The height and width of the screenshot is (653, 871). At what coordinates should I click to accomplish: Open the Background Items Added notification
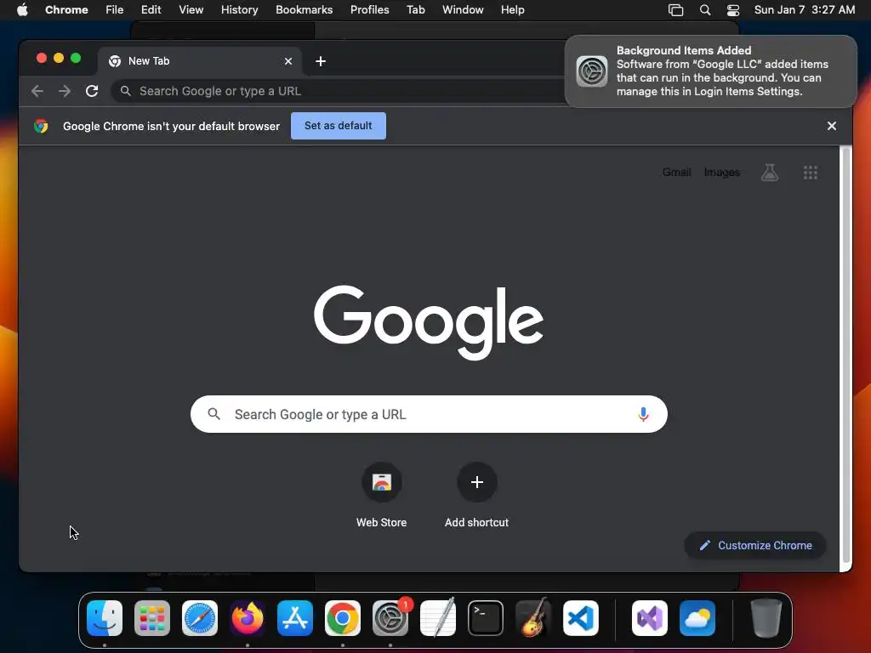pos(710,71)
